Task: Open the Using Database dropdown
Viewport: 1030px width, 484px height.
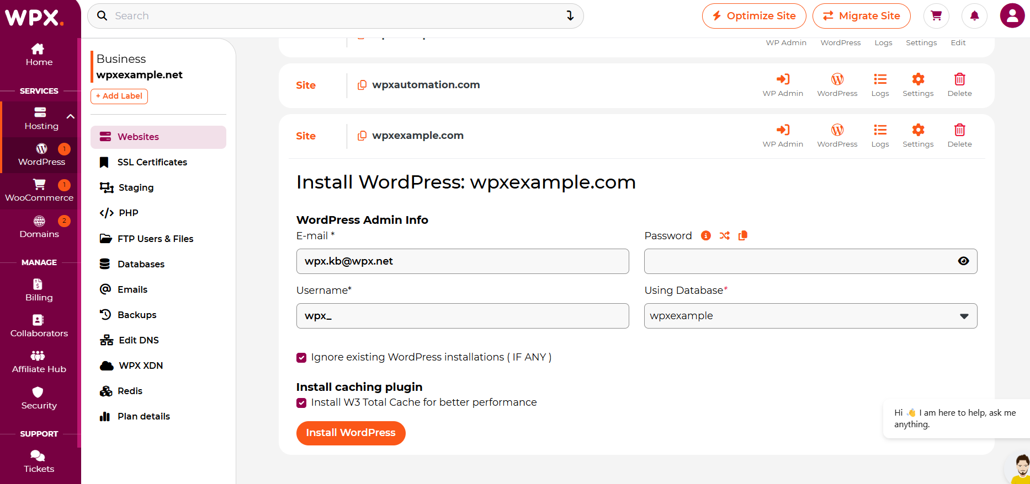Action: (x=810, y=316)
